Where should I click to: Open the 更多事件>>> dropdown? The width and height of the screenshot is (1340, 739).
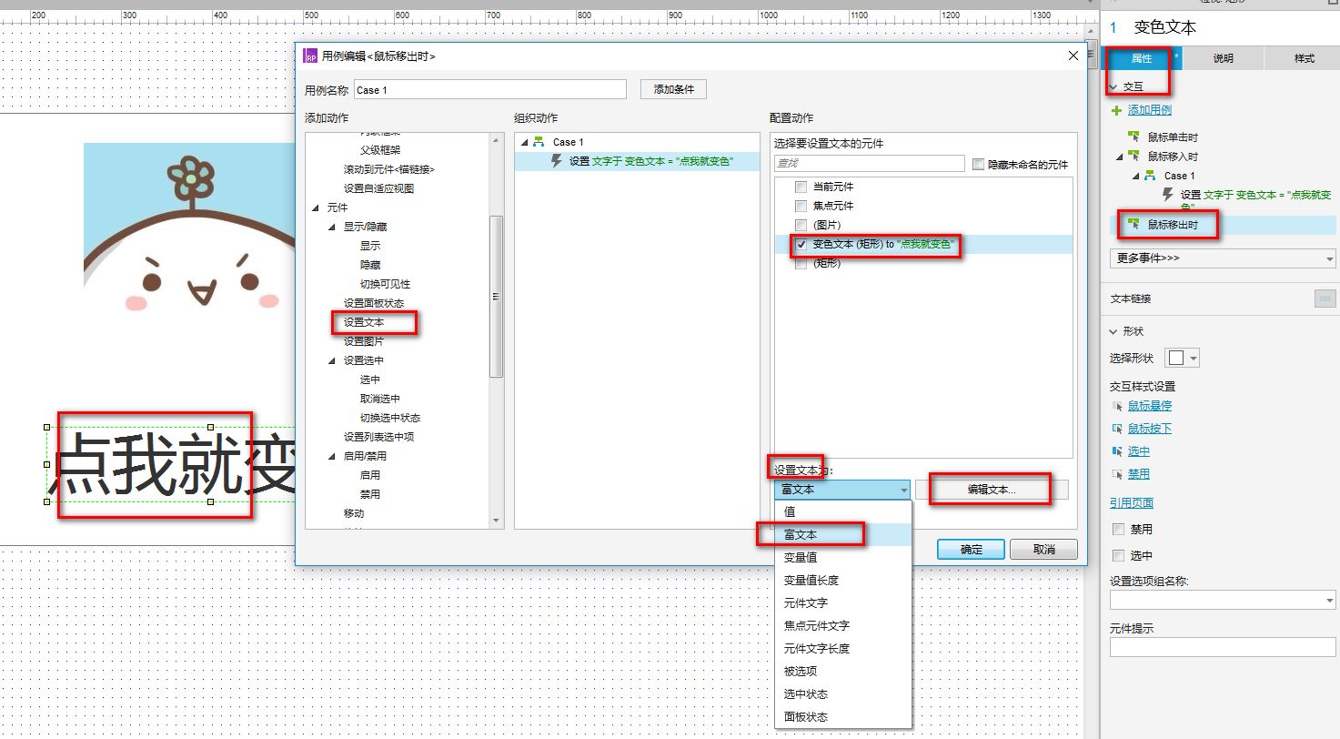[x=1223, y=258]
